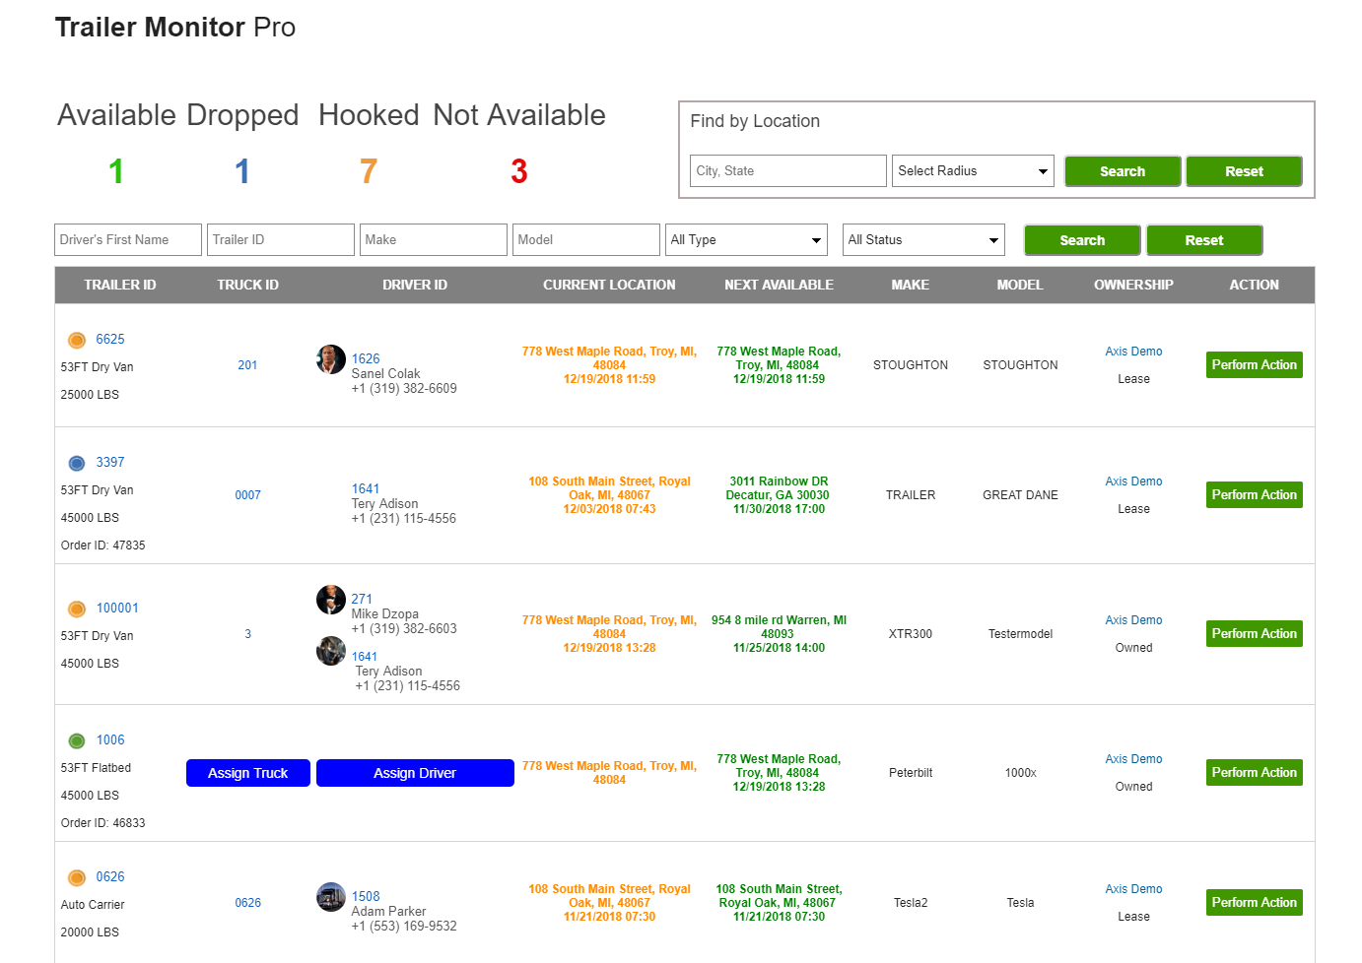
Task: Click the NEXT AVAILABLE column header
Action: click(x=779, y=285)
